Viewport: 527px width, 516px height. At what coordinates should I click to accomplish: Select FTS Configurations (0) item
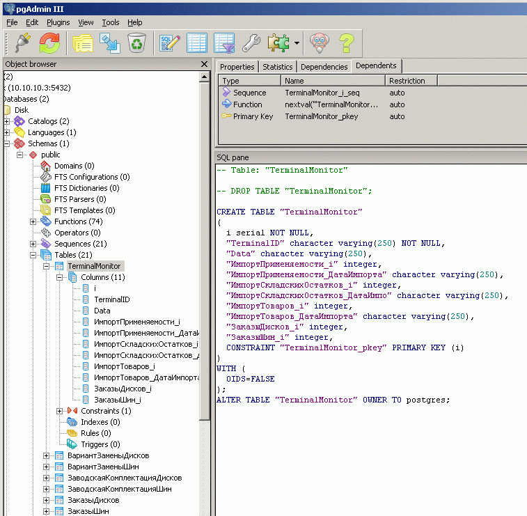92,177
